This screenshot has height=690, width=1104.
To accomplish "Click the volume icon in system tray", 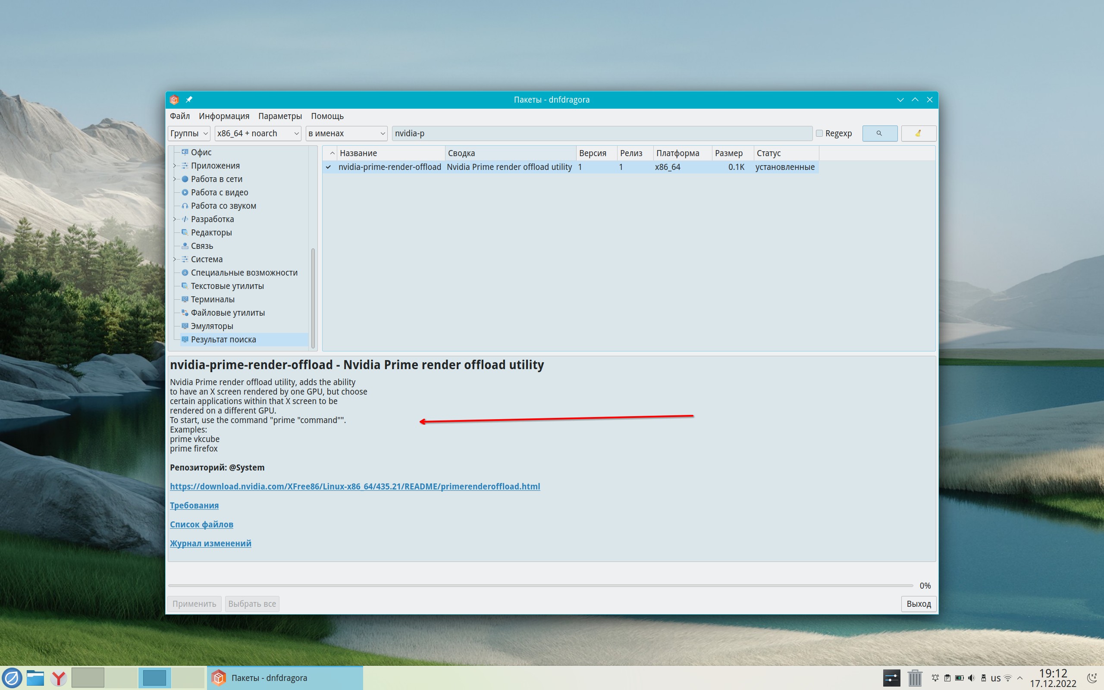I will (x=971, y=677).
